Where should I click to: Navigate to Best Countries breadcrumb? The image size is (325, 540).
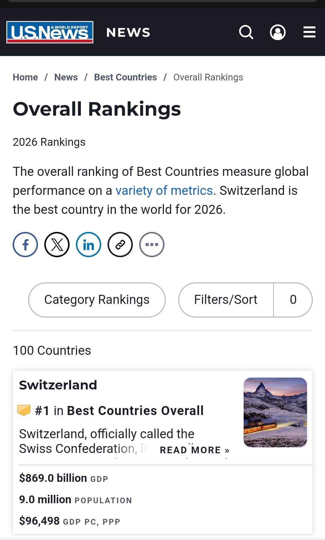click(126, 77)
